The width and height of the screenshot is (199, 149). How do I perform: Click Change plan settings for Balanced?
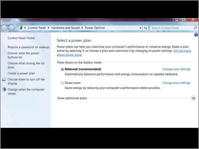tap(176, 69)
